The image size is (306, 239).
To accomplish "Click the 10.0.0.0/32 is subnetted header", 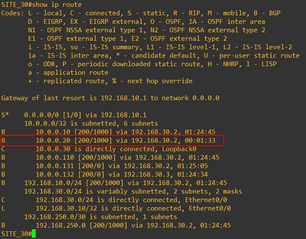I will pyautogui.click(x=91, y=124).
